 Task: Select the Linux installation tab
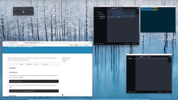tap(37, 64)
